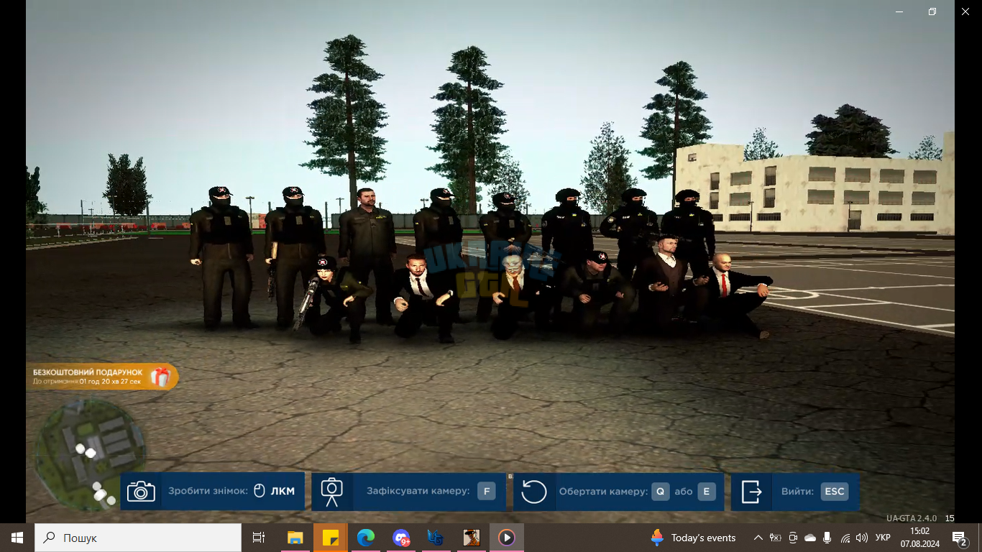Click the Обертати камеру label
982x552 pixels.
(x=603, y=492)
